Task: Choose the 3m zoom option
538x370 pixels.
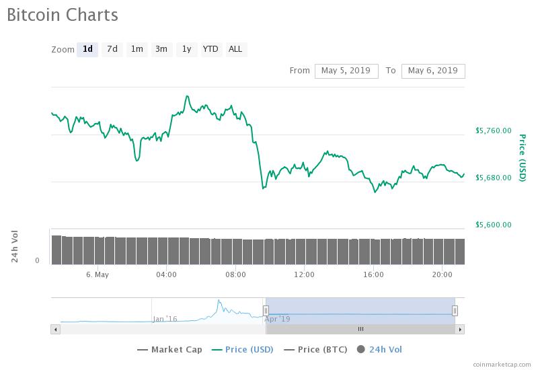Action: coord(161,49)
